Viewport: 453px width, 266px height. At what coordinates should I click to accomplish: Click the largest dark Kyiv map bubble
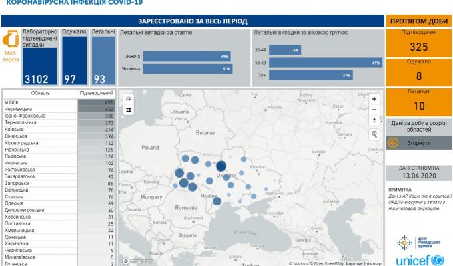pos(221,166)
